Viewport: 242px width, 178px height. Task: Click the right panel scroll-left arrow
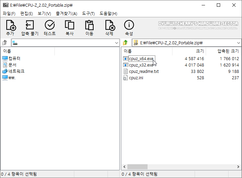pyautogui.click(x=124, y=167)
